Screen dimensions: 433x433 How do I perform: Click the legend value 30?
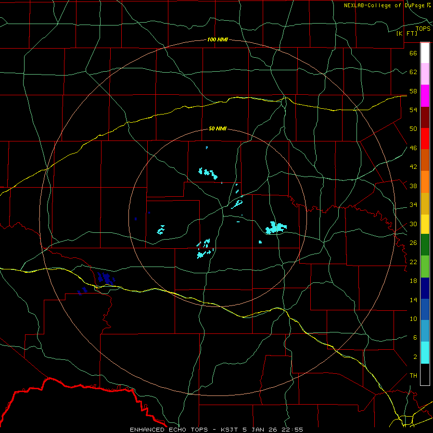413,224
